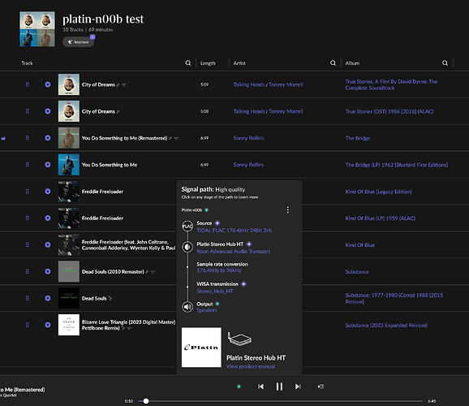Skip to the next track
Screen dimensions: 469x406
click(298, 387)
